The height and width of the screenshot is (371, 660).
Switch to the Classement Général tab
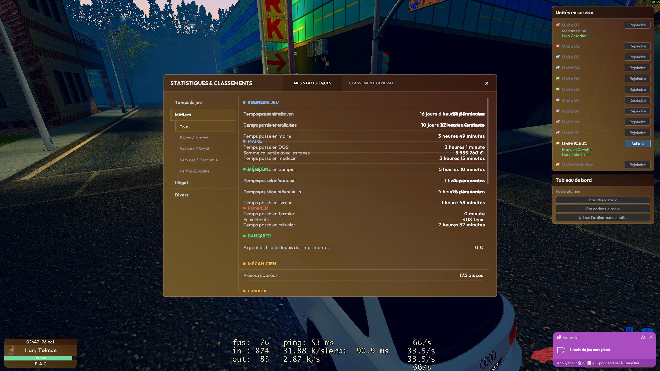pyautogui.click(x=371, y=83)
